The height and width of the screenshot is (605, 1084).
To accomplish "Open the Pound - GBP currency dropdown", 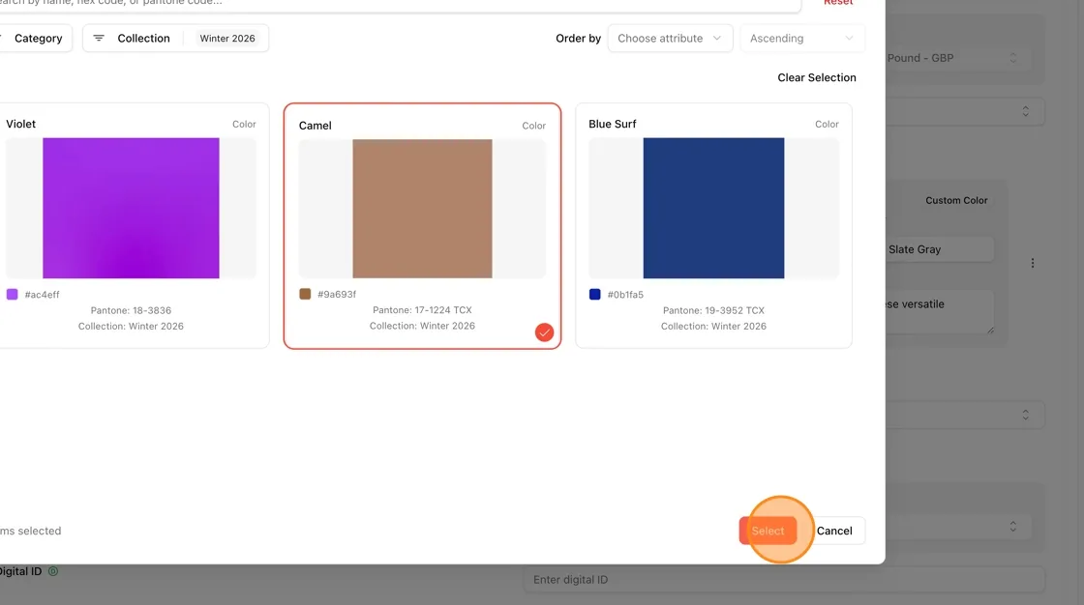I will (958, 58).
